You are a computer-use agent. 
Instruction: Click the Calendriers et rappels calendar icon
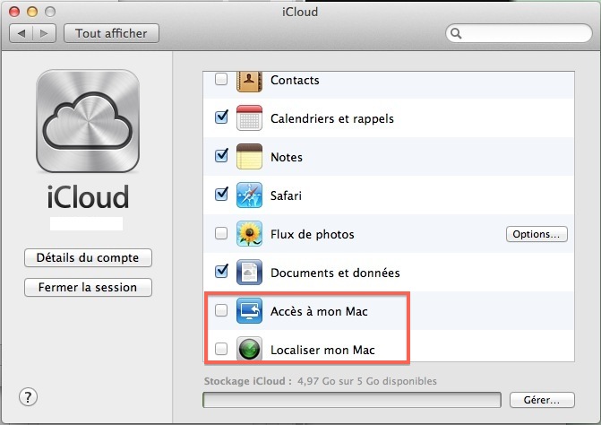click(x=248, y=118)
